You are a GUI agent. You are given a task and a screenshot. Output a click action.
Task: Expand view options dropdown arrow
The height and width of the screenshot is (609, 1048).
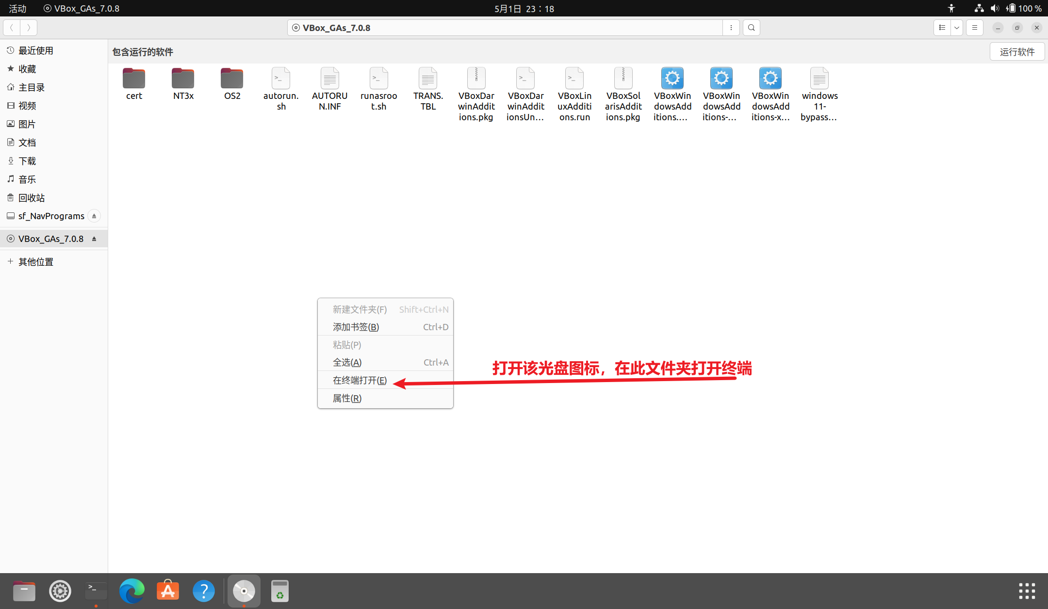click(956, 28)
